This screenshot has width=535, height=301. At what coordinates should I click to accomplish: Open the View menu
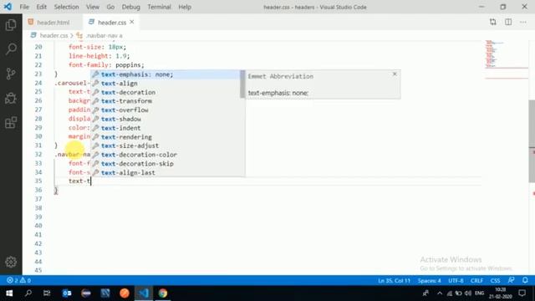[93, 7]
